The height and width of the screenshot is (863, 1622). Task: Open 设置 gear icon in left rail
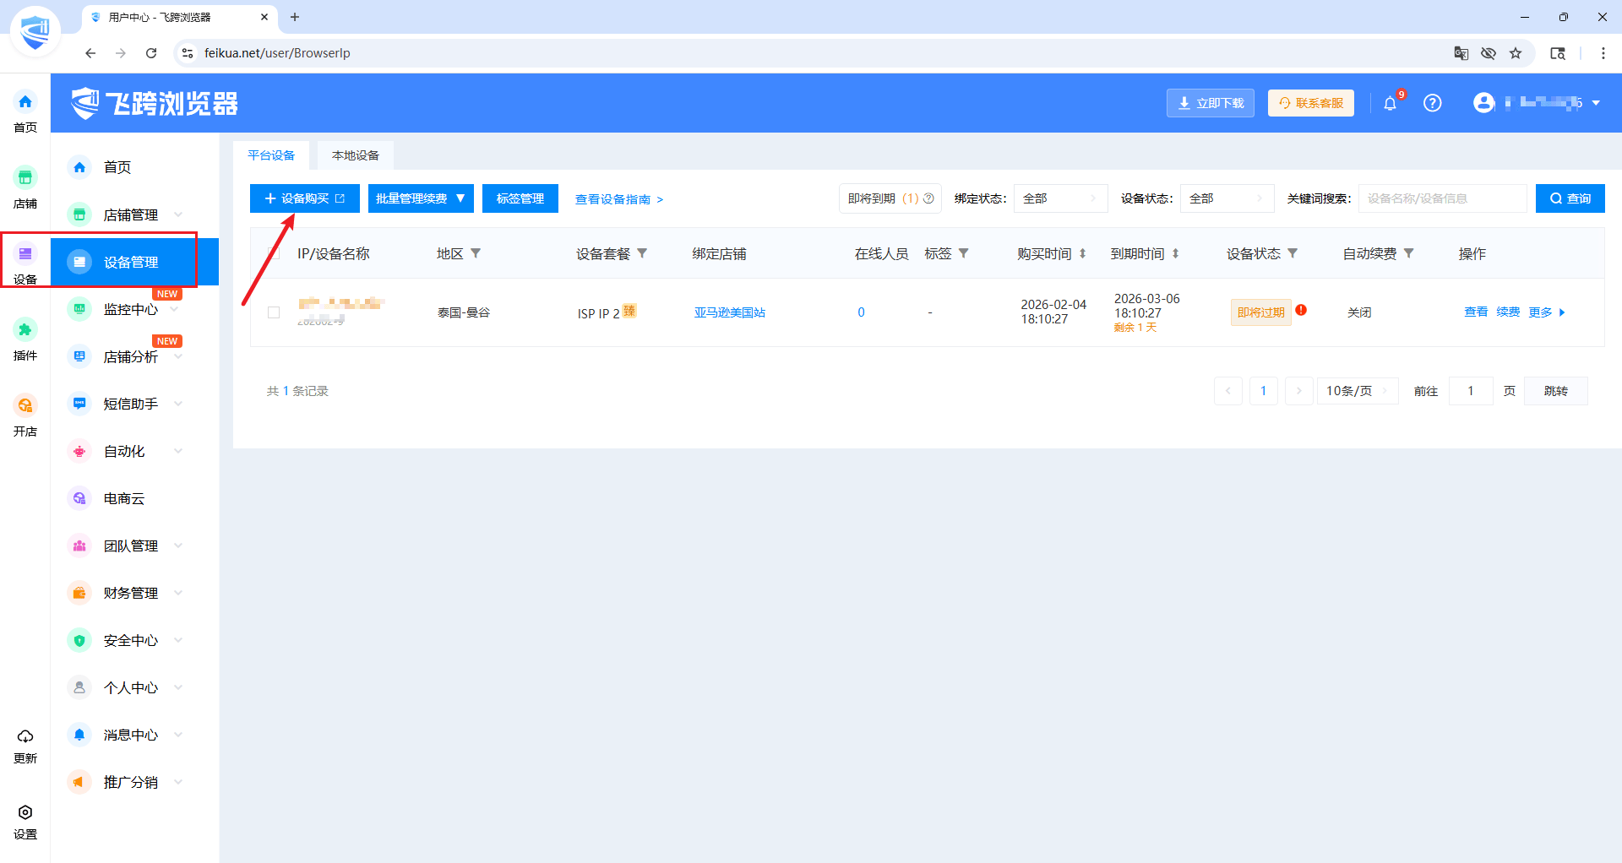click(x=25, y=812)
